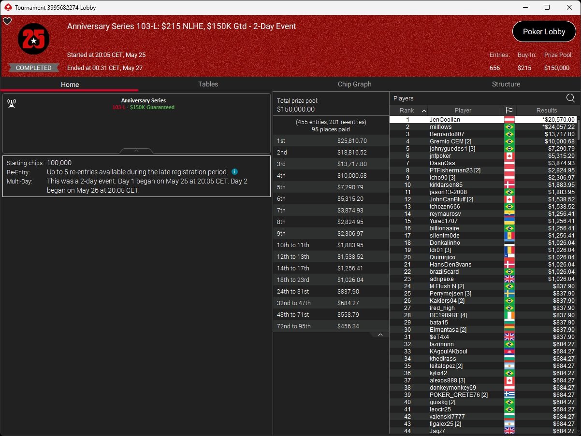Select player KAgoulAKboul

pyautogui.click(x=483, y=352)
